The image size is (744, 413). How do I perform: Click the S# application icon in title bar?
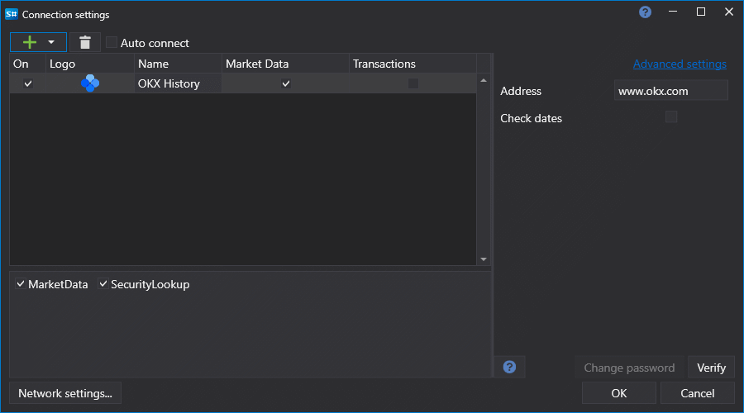[12, 14]
